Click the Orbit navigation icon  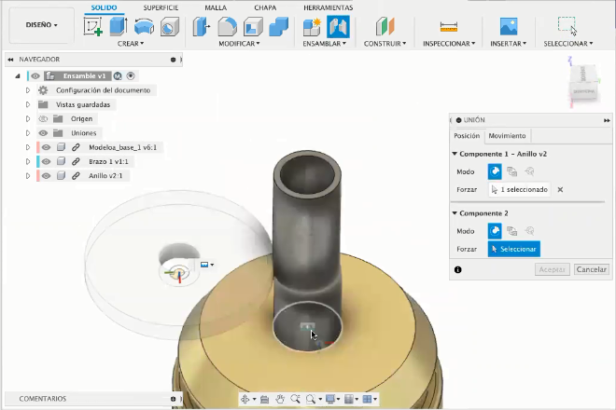pyautogui.click(x=245, y=399)
